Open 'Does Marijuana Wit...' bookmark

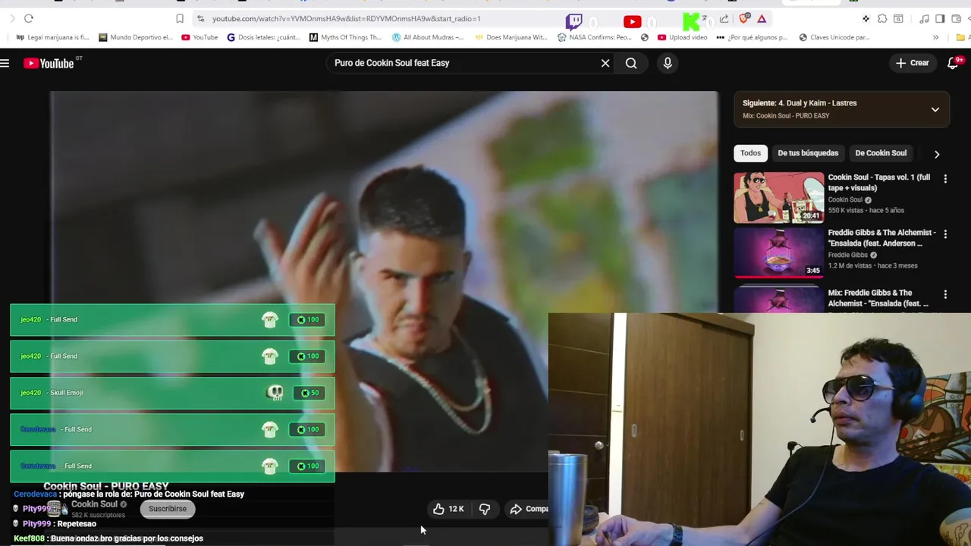(x=511, y=37)
